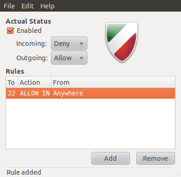This screenshot has width=181, height=177.
Task: Click the arrow on the Outgoing combo box
Action: pyautogui.click(x=81, y=58)
